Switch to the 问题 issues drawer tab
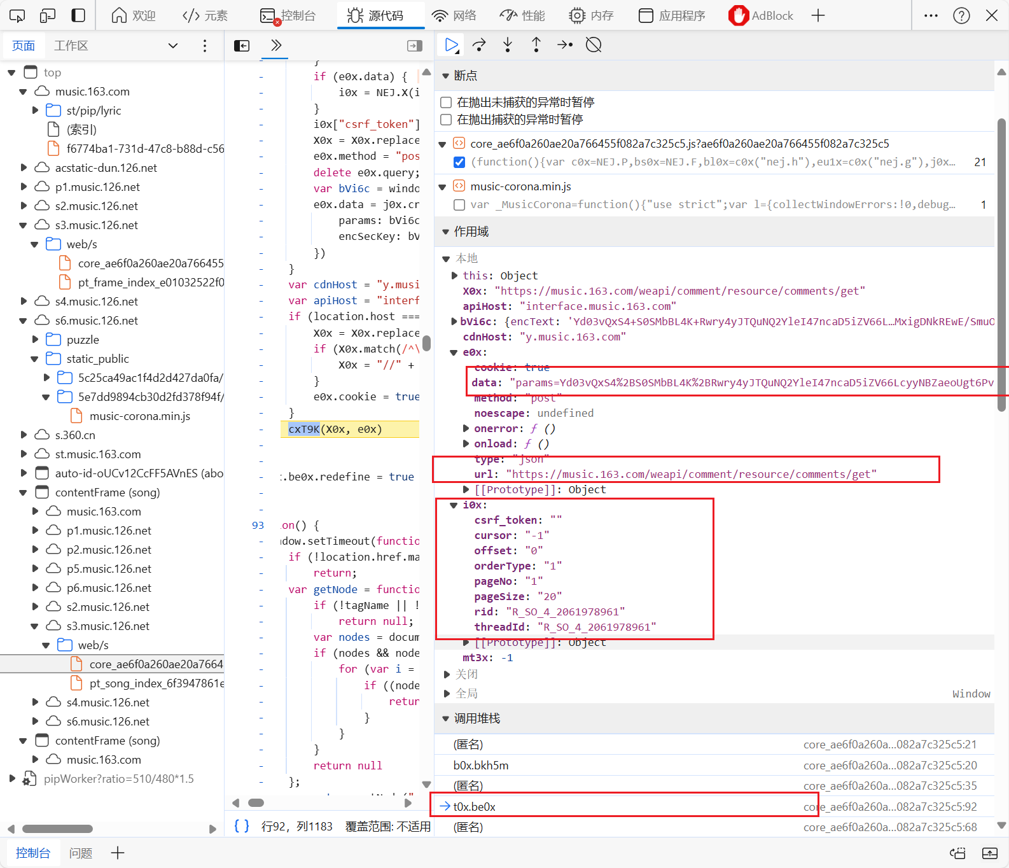The image size is (1009, 868). (81, 853)
